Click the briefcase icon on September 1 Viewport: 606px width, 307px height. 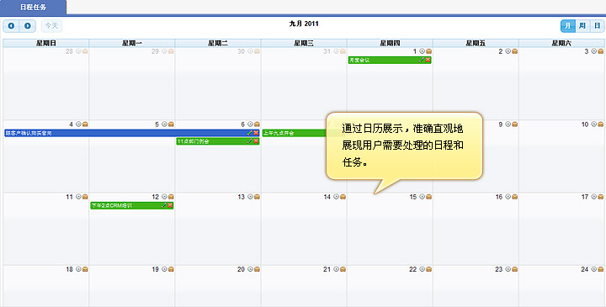(428, 51)
